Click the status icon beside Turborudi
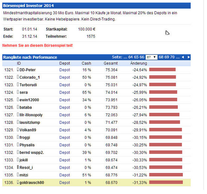 pos(18,84)
